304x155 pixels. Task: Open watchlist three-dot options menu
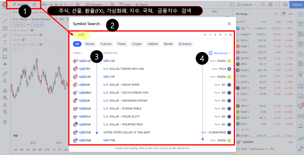click(x=290, y=14)
